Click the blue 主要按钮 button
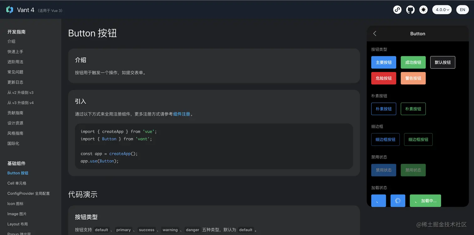 384,62
